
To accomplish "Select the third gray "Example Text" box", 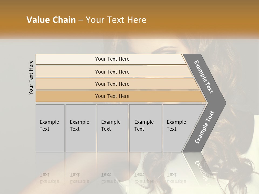I will pos(112,128).
